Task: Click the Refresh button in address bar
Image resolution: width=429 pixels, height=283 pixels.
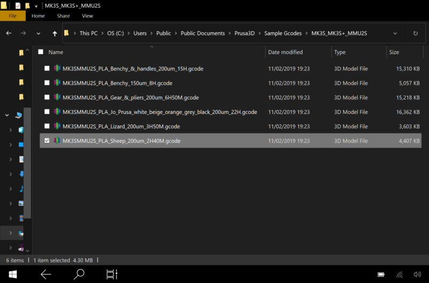Action: (415, 33)
